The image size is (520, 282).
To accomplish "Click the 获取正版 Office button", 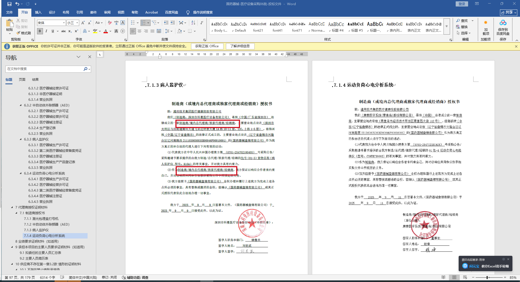I will pos(207,46).
